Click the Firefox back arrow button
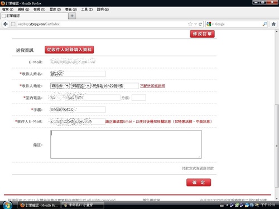 point(6,24)
